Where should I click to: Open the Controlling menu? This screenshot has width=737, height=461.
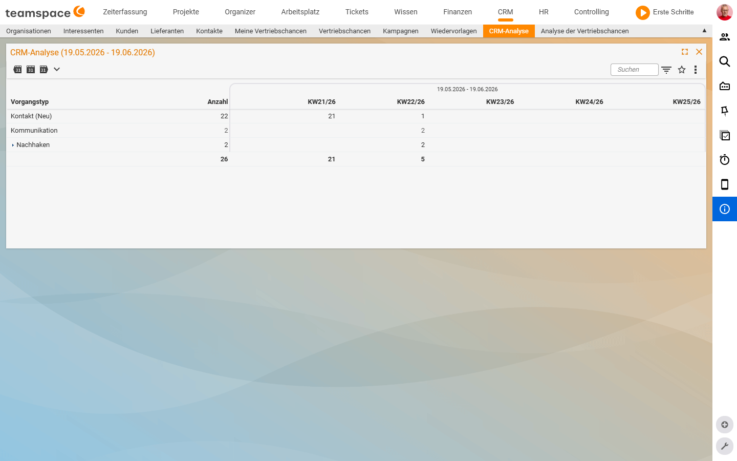point(592,12)
